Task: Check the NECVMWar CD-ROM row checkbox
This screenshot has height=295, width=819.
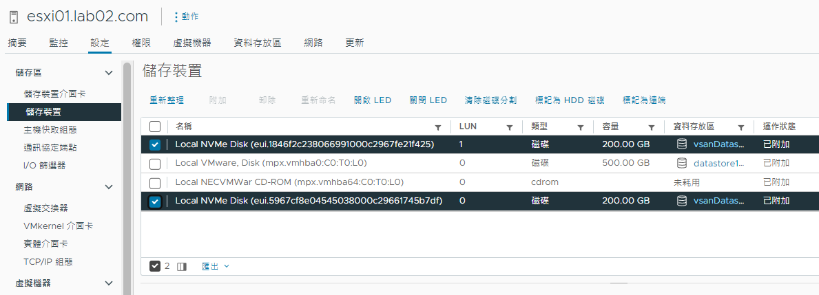Action: click(154, 183)
